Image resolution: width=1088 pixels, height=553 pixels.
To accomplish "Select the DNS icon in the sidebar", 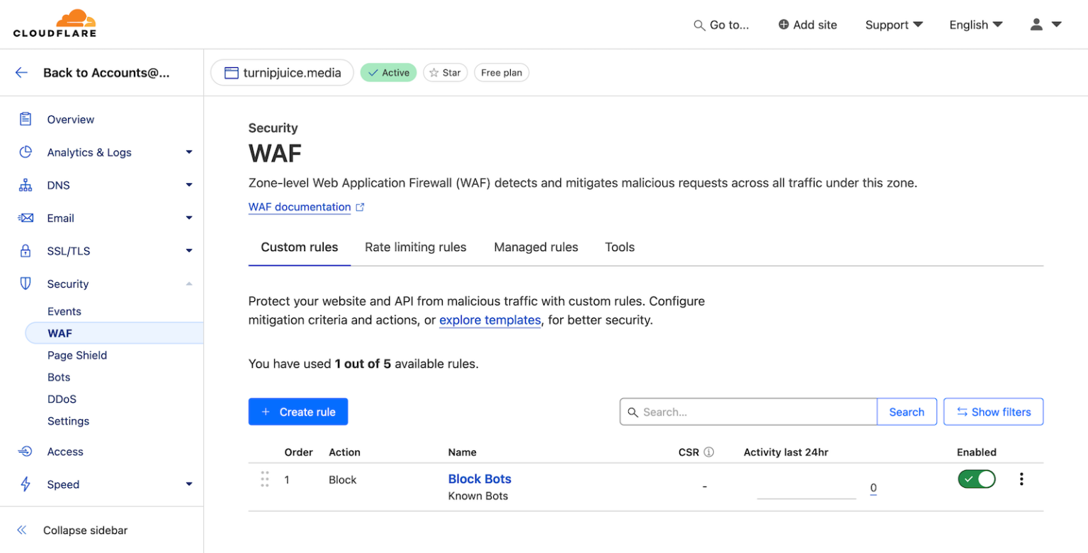I will (25, 185).
